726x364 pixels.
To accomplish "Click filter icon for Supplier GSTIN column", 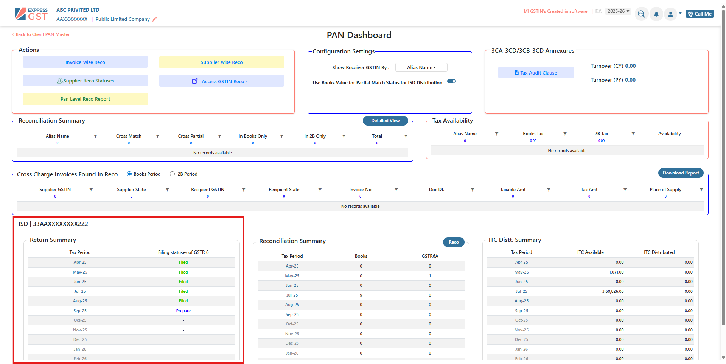I will (91, 190).
